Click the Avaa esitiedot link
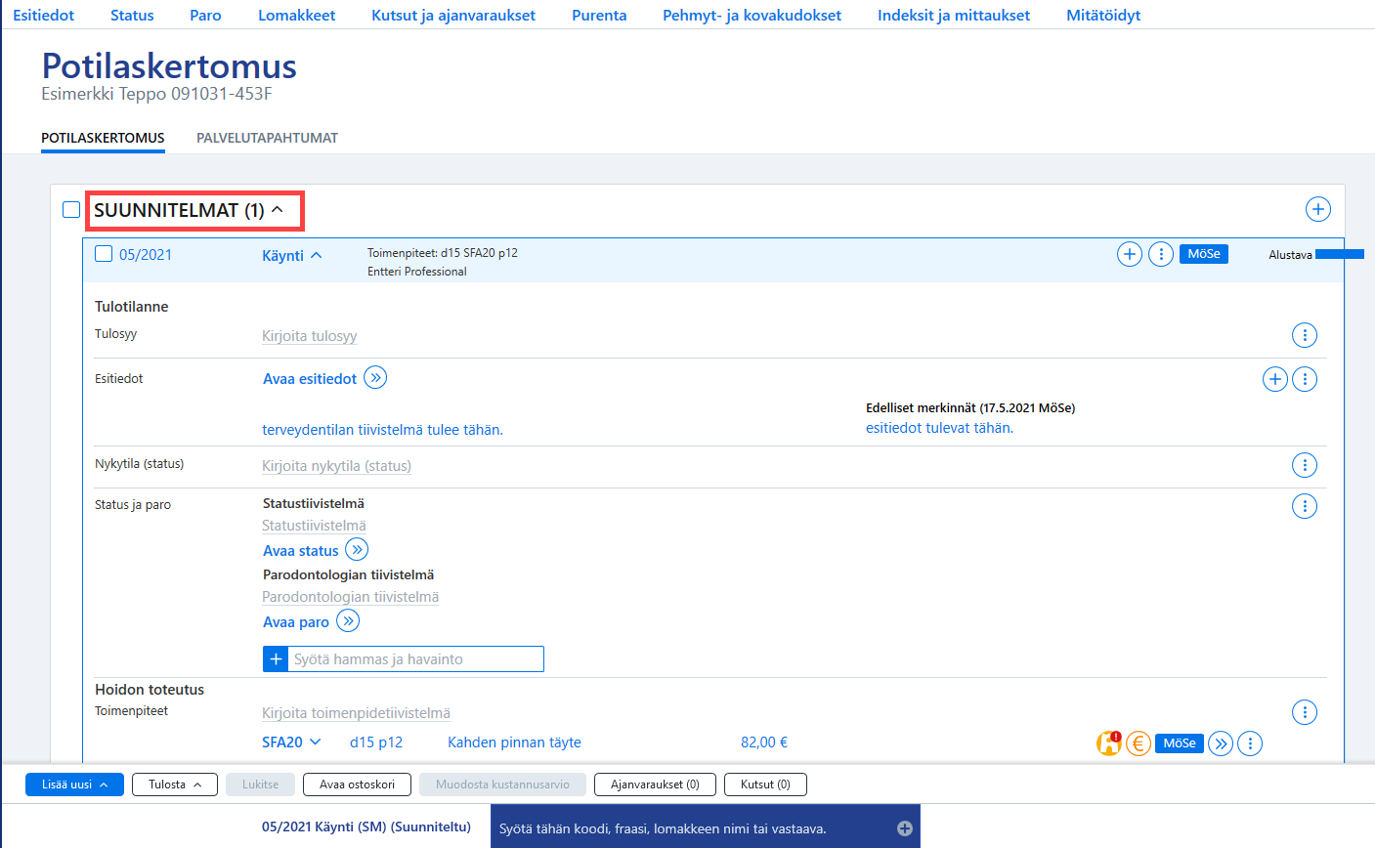 [x=310, y=379]
